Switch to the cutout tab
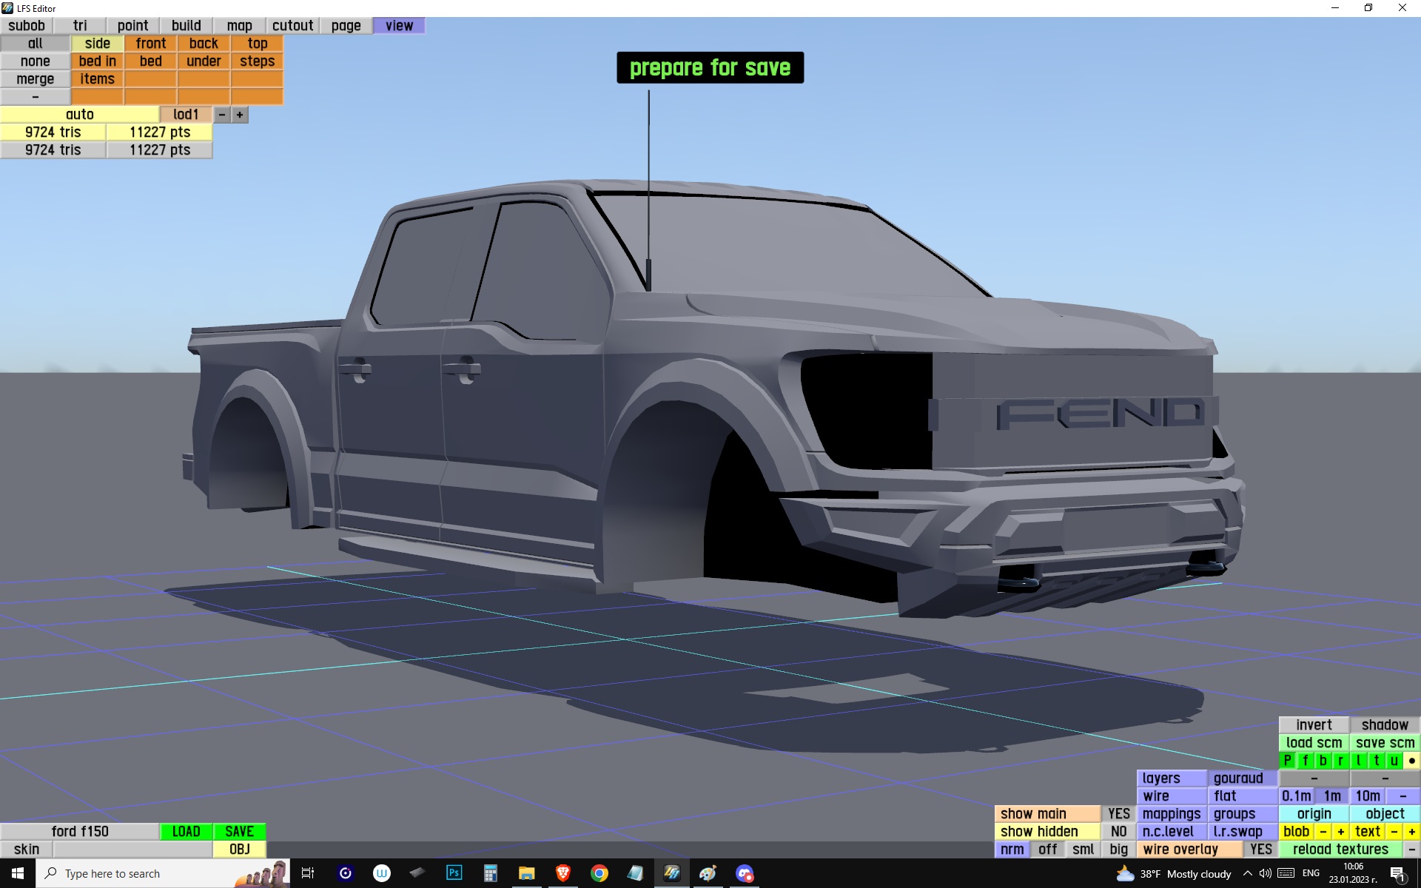This screenshot has width=1421, height=888. tap(292, 26)
